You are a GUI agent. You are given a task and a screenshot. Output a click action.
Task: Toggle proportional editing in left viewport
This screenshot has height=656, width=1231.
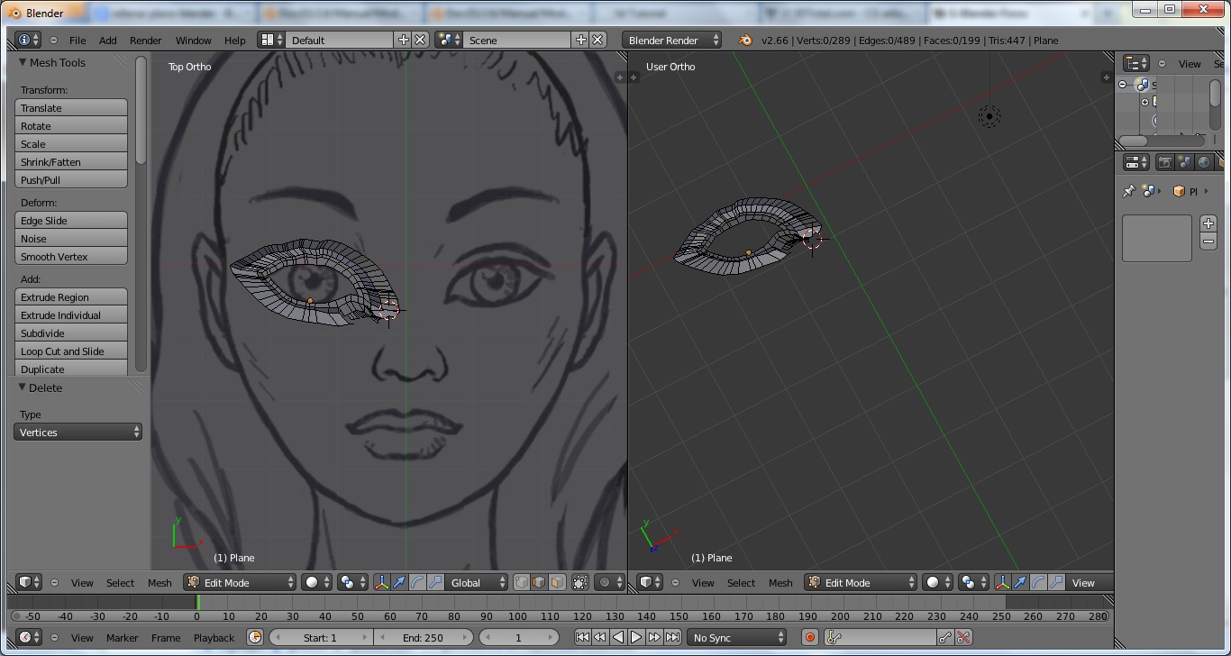tap(610, 583)
